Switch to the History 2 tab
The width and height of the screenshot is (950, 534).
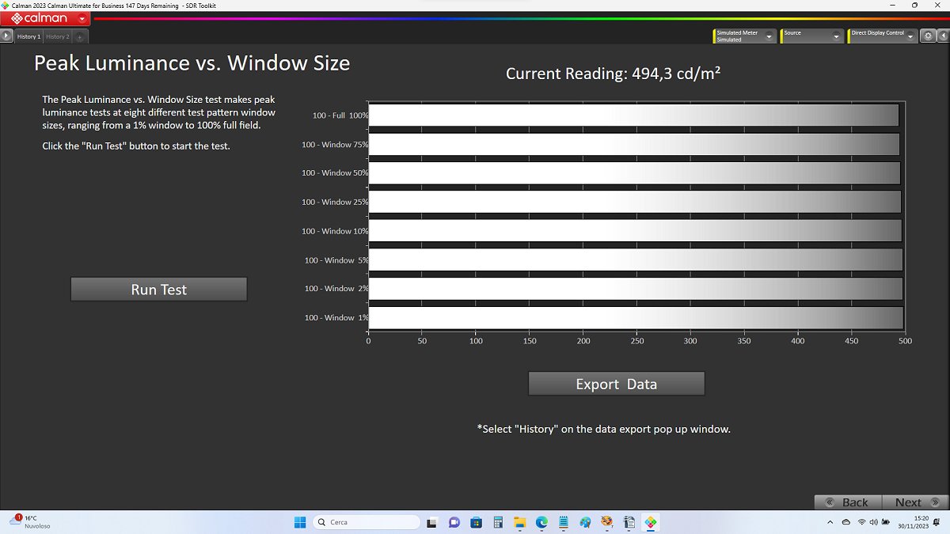57,37
